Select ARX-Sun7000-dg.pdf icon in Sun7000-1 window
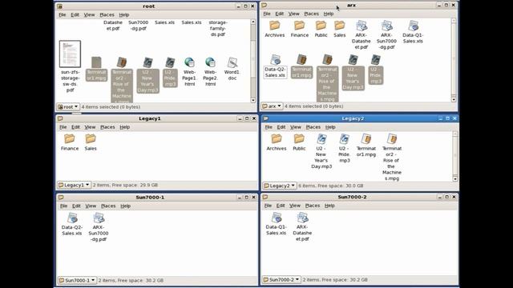The image size is (513, 288). coord(99,218)
